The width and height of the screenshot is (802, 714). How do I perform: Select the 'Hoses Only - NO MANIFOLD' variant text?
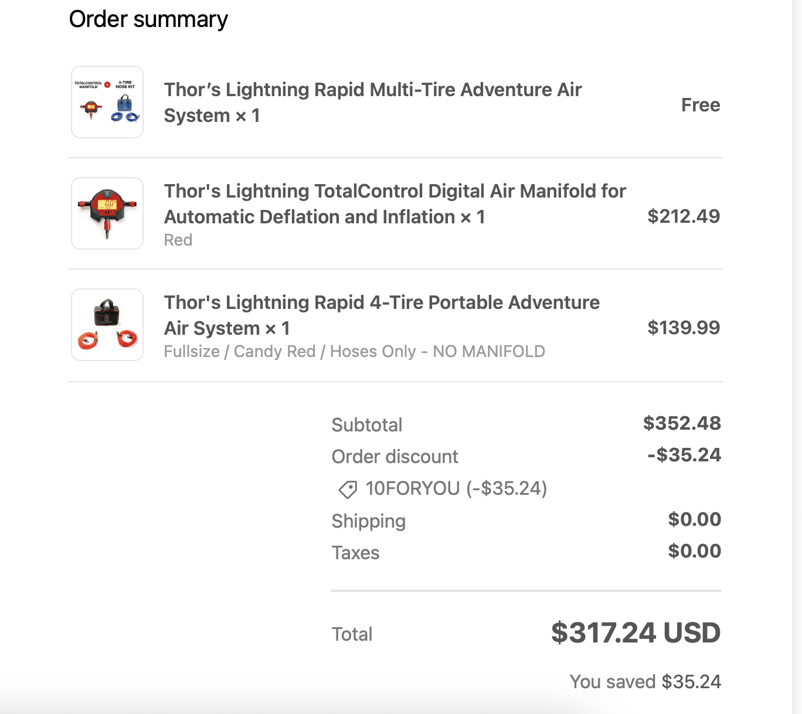click(x=437, y=352)
